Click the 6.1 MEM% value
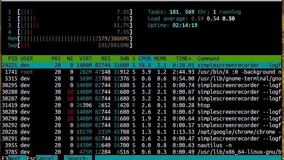 pyautogui.click(x=162, y=132)
